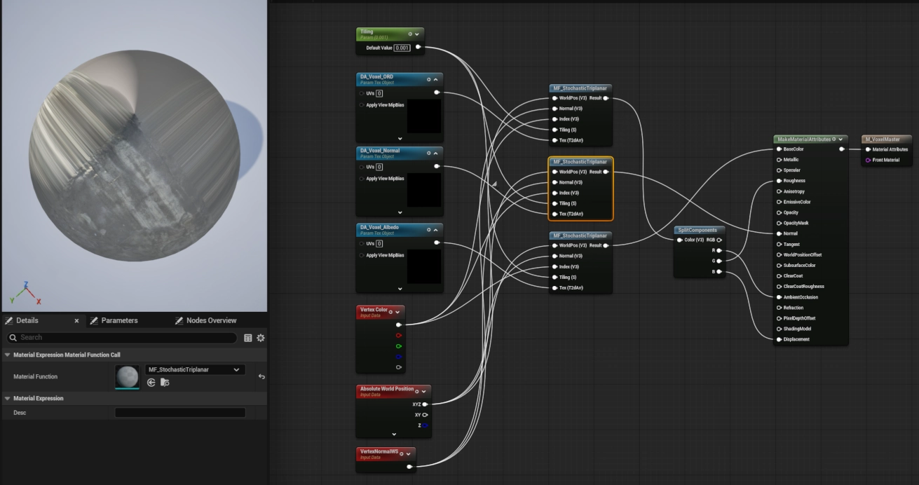Click the Use Selected Asset arrow icon
This screenshot has width=919, height=485.
(x=151, y=383)
